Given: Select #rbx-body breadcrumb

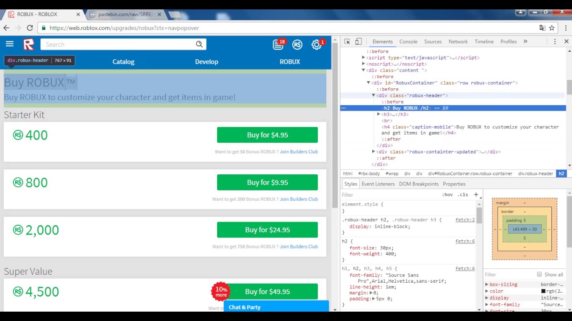Looking at the screenshot, I should pyautogui.click(x=369, y=173).
